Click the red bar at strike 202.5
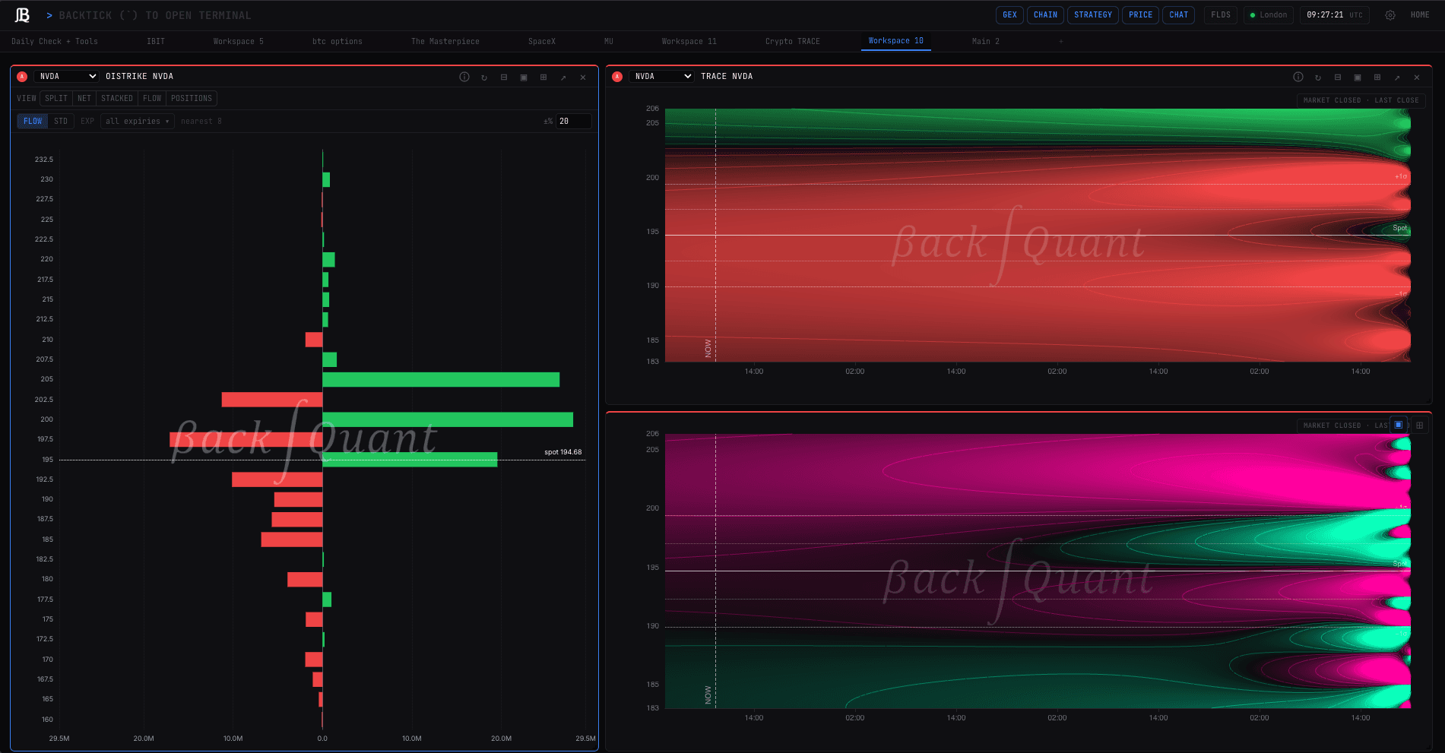 [272, 400]
